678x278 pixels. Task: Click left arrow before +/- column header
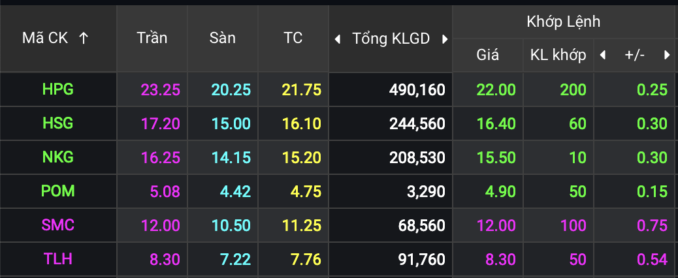(x=603, y=55)
